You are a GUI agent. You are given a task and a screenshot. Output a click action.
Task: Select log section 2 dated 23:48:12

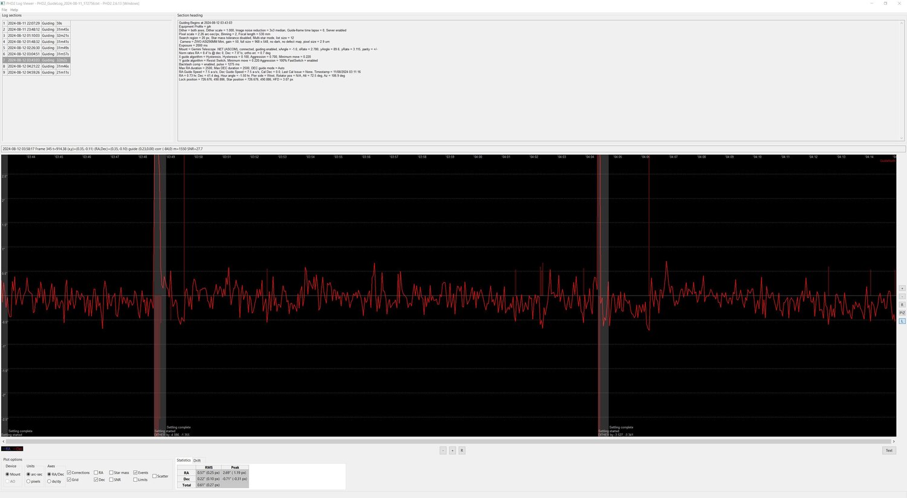coord(36,29)
